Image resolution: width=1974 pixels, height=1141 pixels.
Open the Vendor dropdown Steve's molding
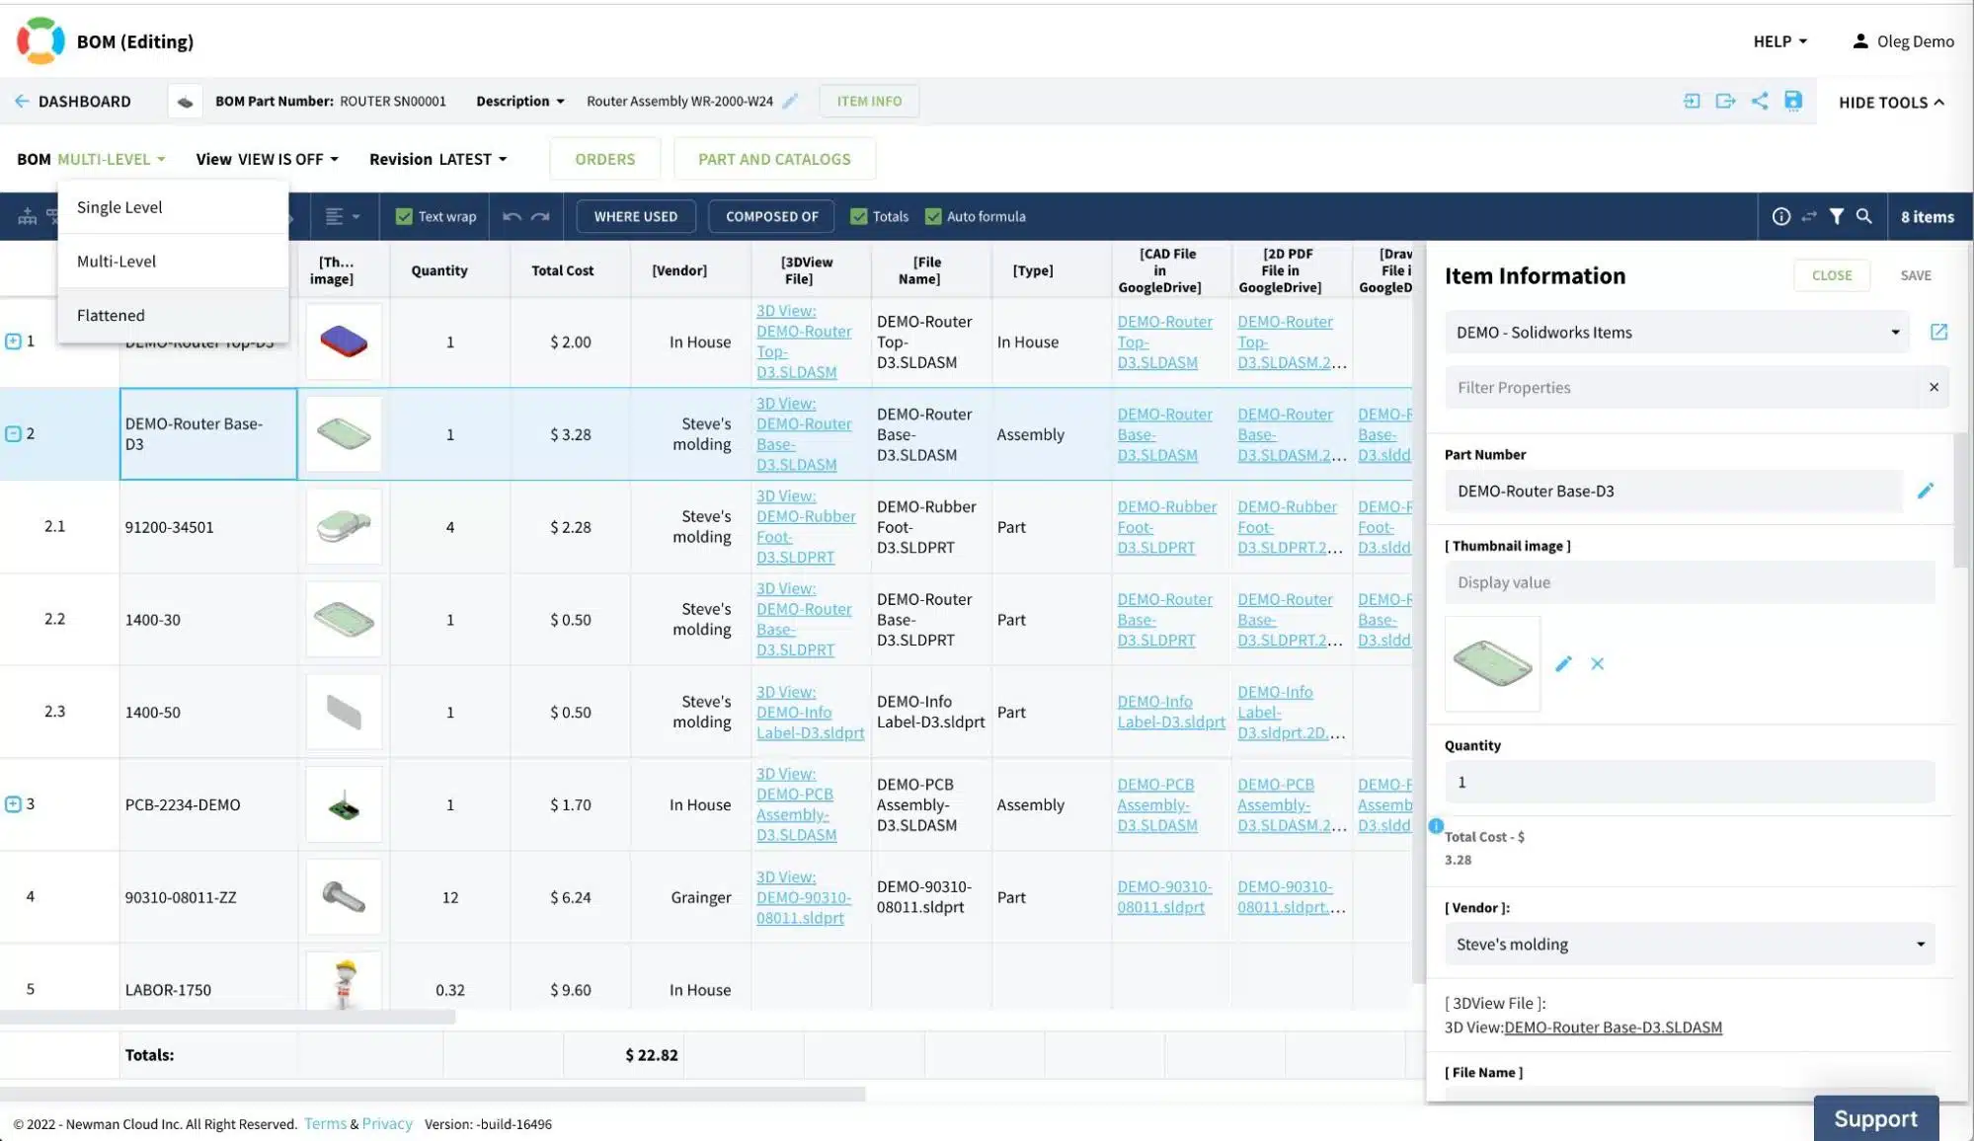click(x=1690, y=944)
